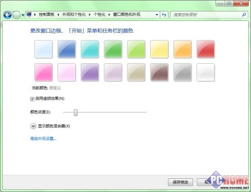Click the 控制面板 breadcrumb
This screenshot has width=251, height=192.
[x=47, y=15]
